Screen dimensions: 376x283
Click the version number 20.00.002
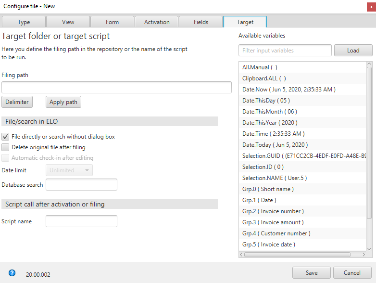38,275
